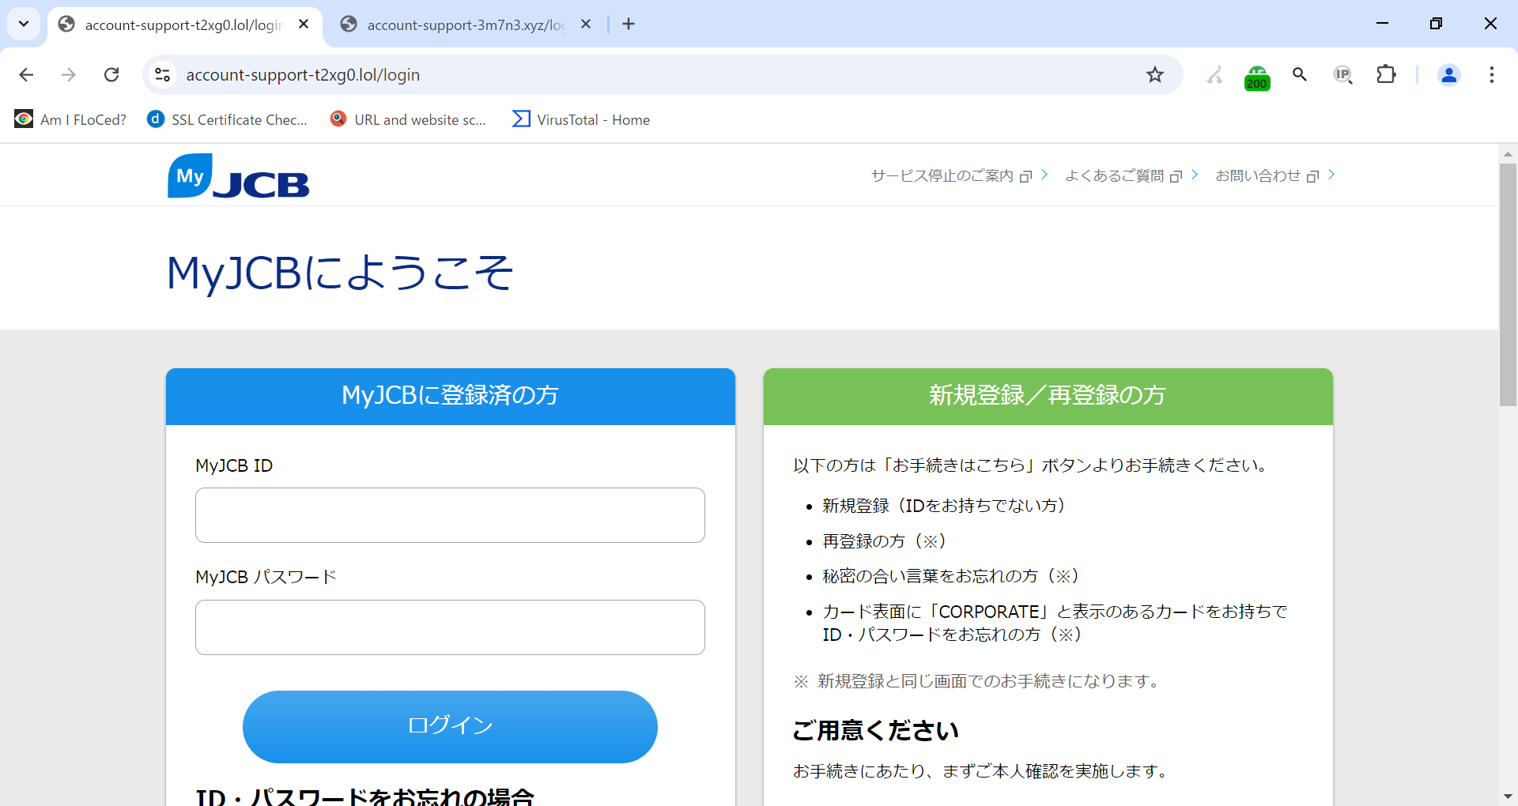Viewport: 1518px width, 806px height.
Task: Click the browser back arrow
Action: coord(26,74)
